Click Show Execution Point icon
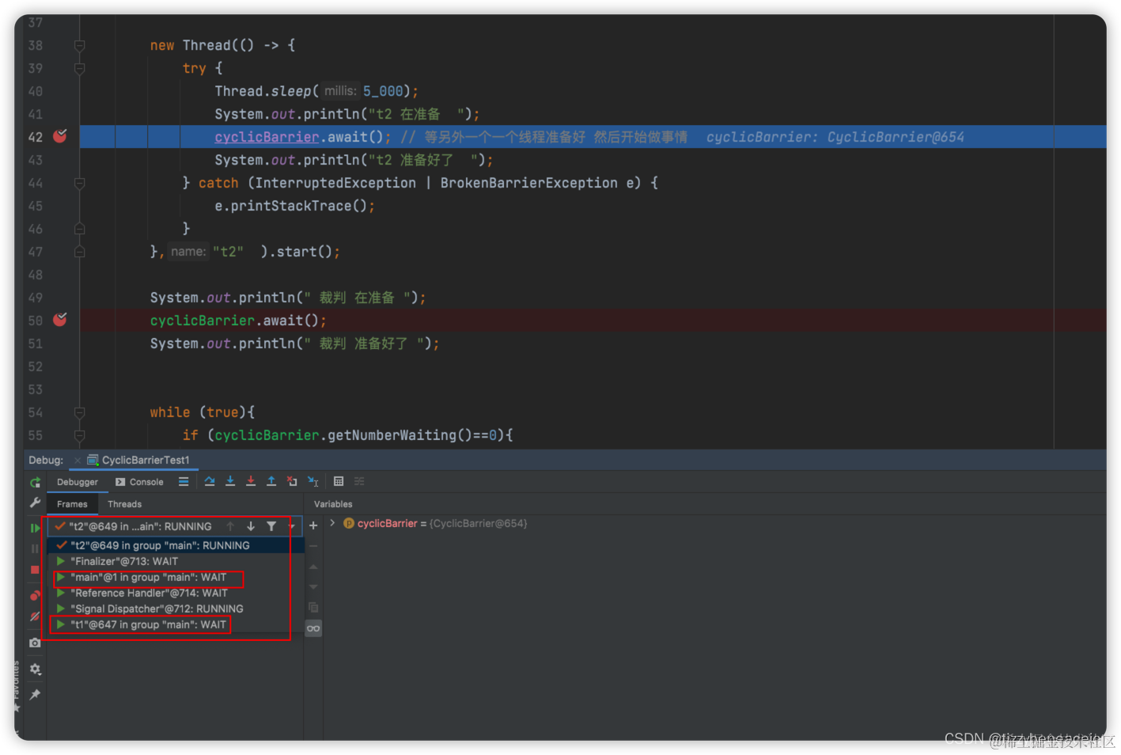 point(184,481)
